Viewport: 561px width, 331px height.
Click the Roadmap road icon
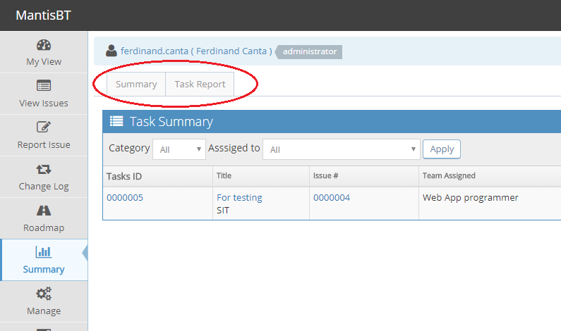(x=44, y=211)
